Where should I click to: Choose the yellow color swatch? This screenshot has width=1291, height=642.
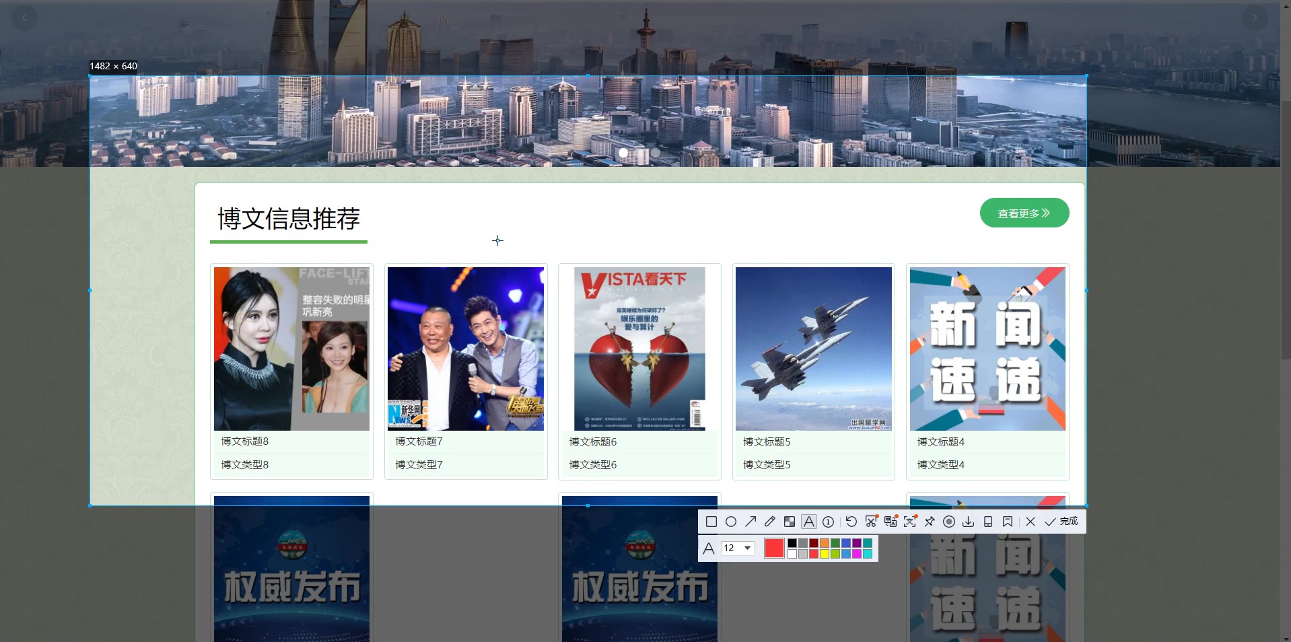pyautogui.click(x=825, y=554)
